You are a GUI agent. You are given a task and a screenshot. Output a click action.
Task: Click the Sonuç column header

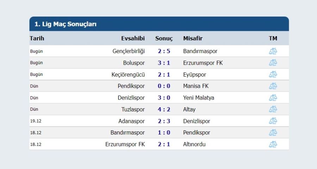[x=164, y=39]
